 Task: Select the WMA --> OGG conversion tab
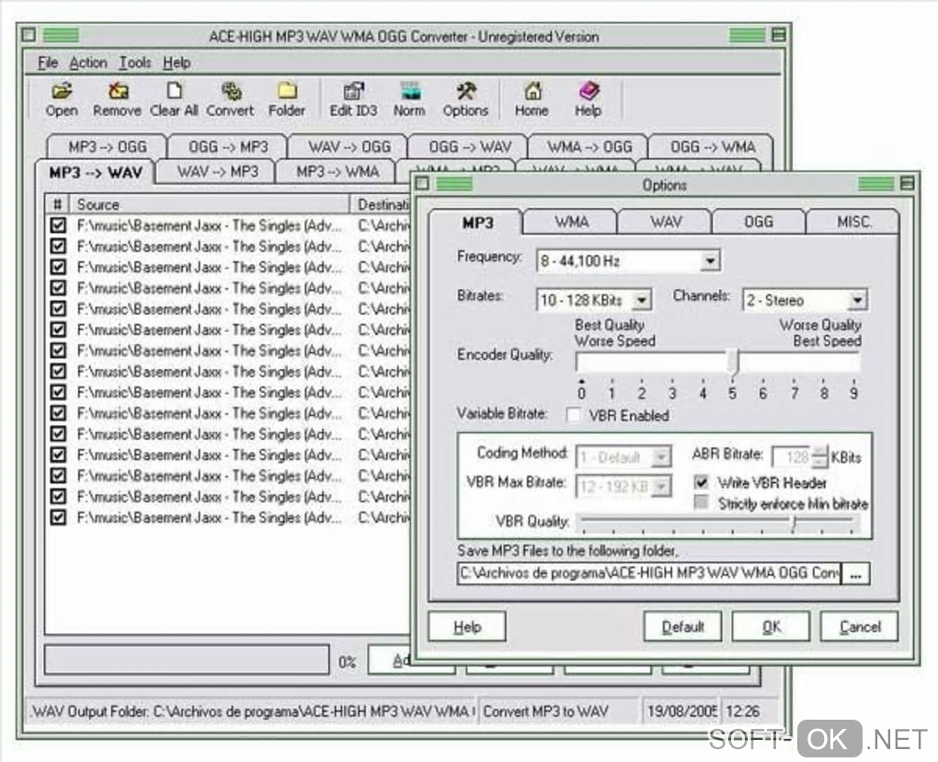point(589,146)
